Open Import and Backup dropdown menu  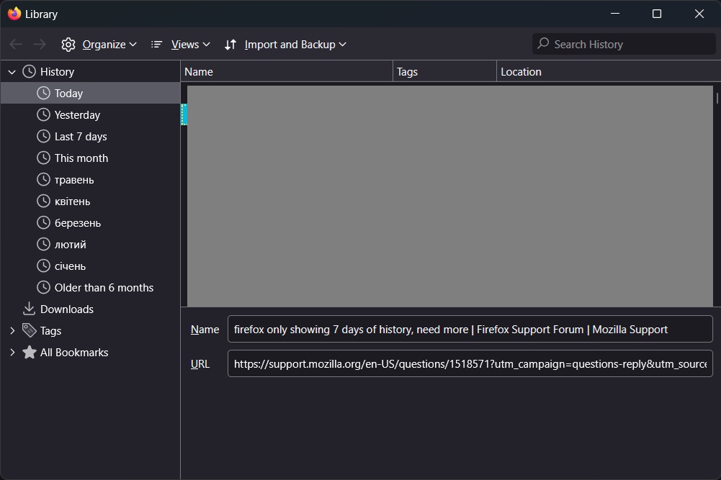tap(295, 45)
